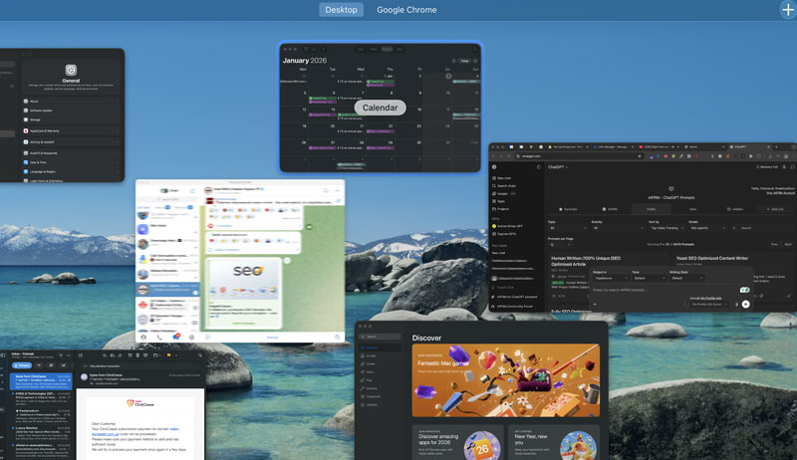Click ChatGPT send message button

[x=745, y=304]
